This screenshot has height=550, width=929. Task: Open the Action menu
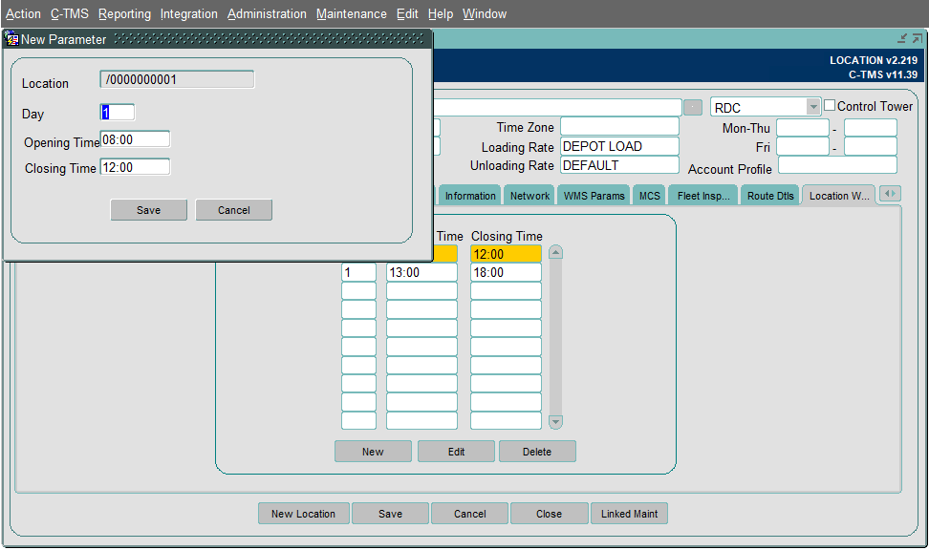[x=23, y=13]
